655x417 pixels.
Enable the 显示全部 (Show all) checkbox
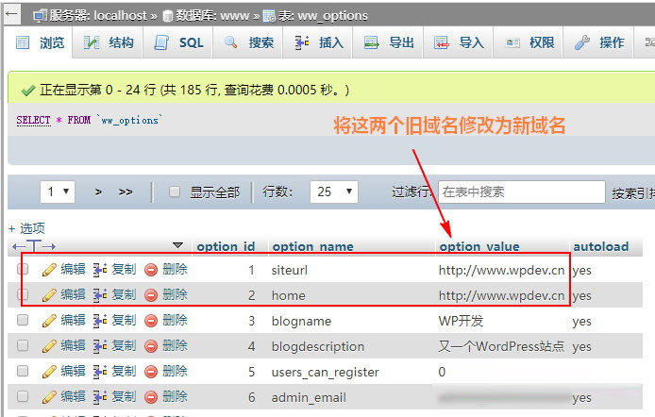click(175, 192)
